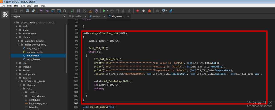
Task: Collapse the targets folder
Action: click(x=16, y=78)
